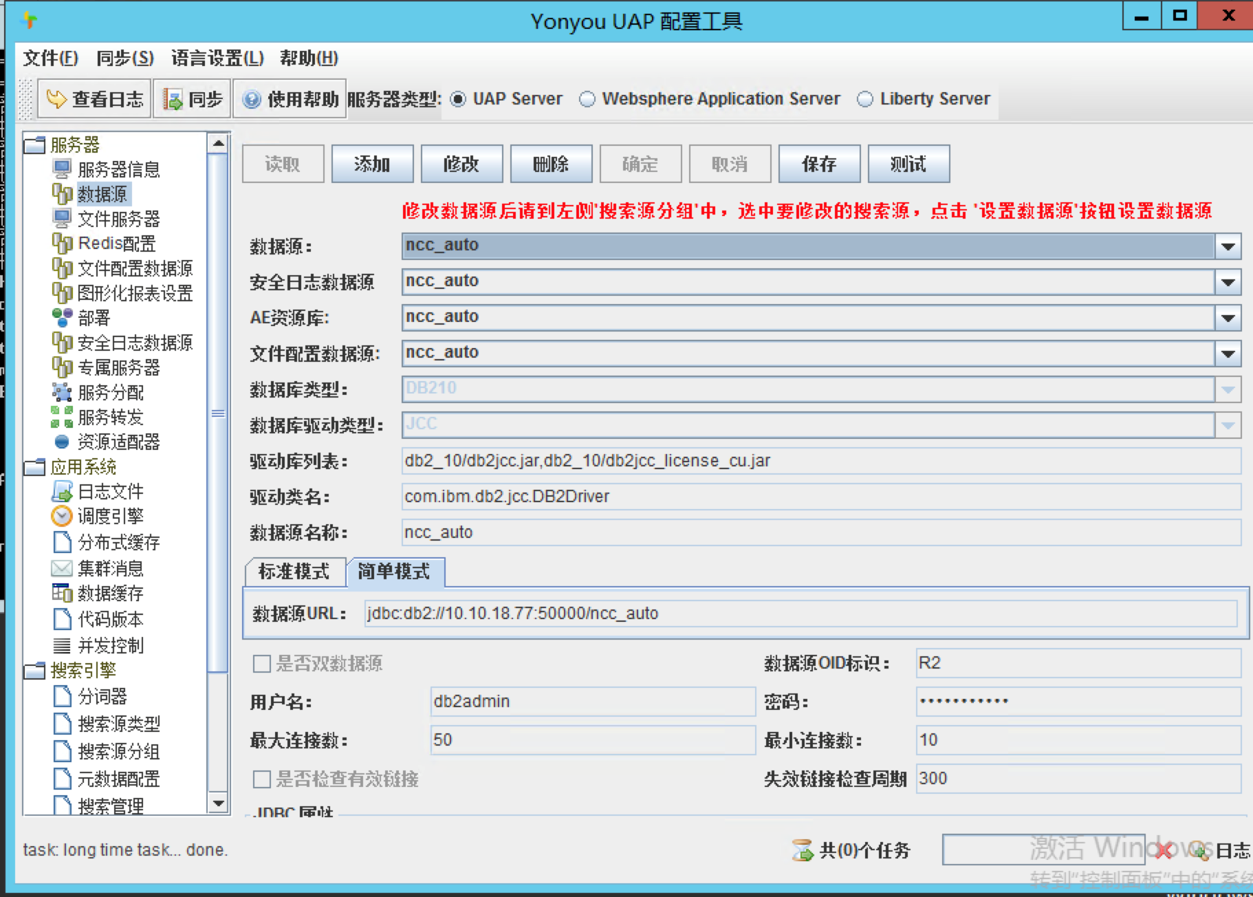
Task: Open the 调度引擎 clock icon
Action: 62,516
